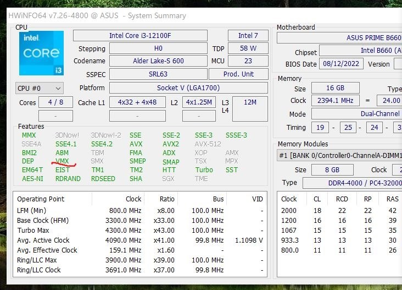This screenshot has height=290, width=402.
Task: Click the RDRAND feature label
Action: 68,179
